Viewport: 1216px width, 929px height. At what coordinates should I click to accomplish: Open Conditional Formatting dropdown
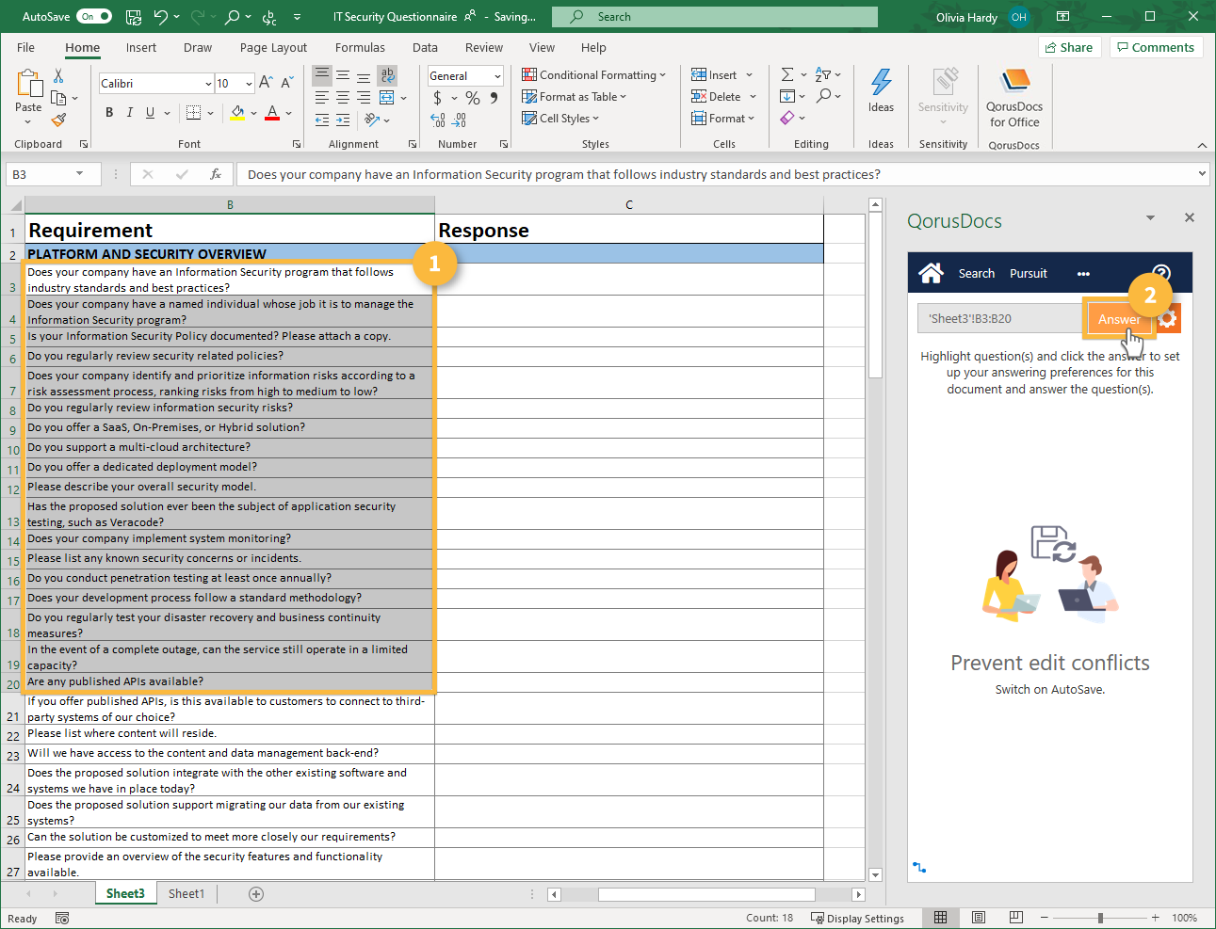point(593,75)
